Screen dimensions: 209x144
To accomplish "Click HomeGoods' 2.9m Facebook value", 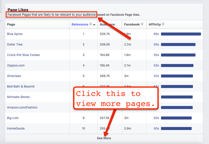I will click(128, 128).
